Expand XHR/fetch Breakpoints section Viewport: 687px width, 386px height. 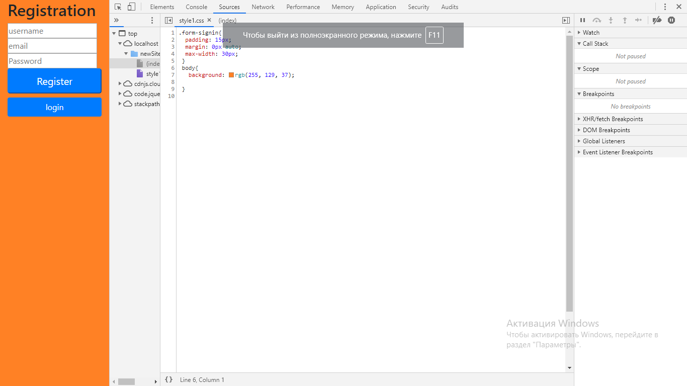(631, 119)
